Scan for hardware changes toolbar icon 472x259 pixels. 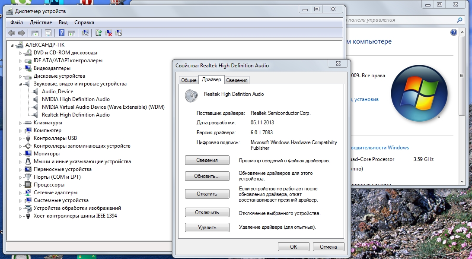tap(85, 33)
